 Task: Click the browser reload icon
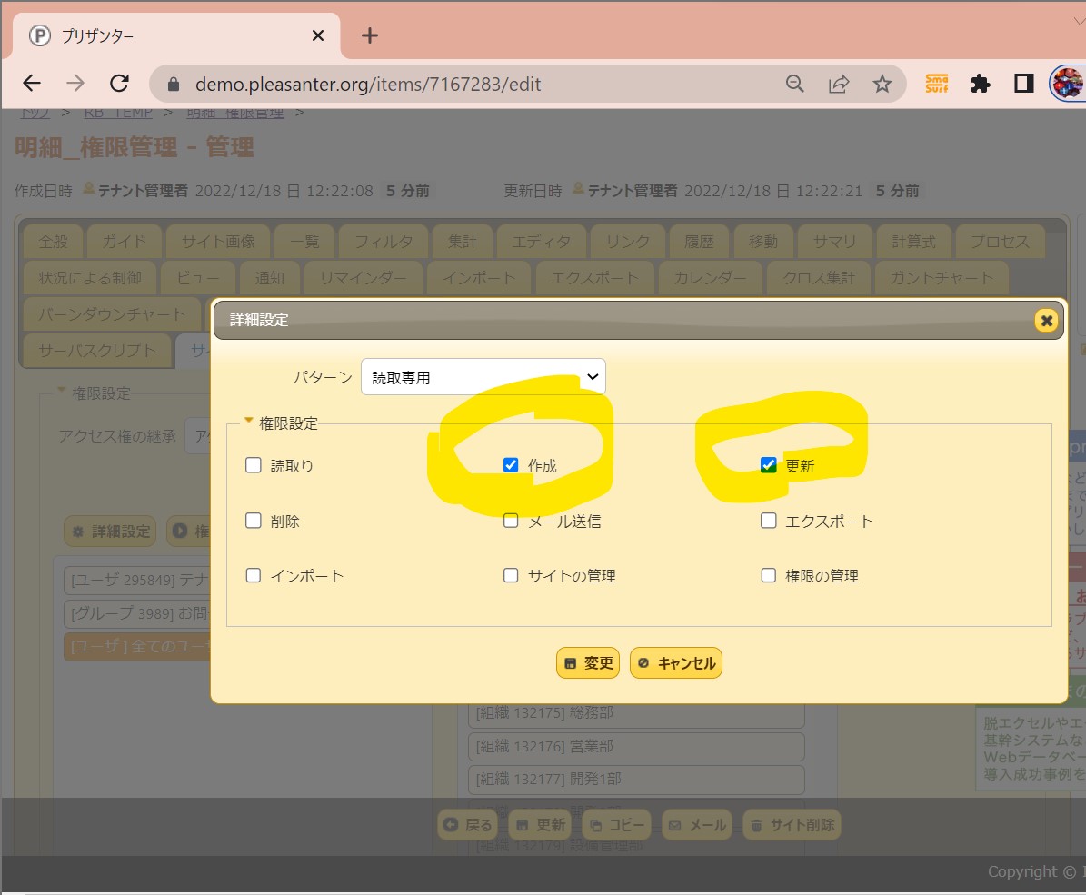[x=119, y=84]
